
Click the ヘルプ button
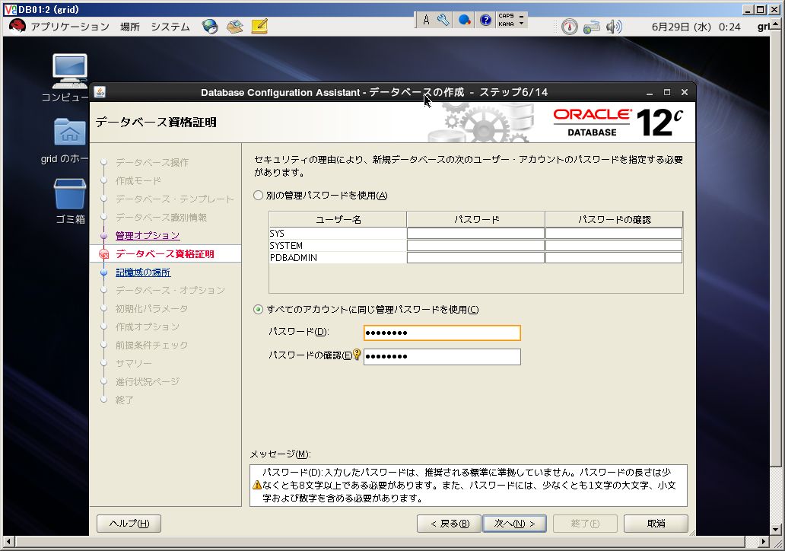tap(129, 524)
